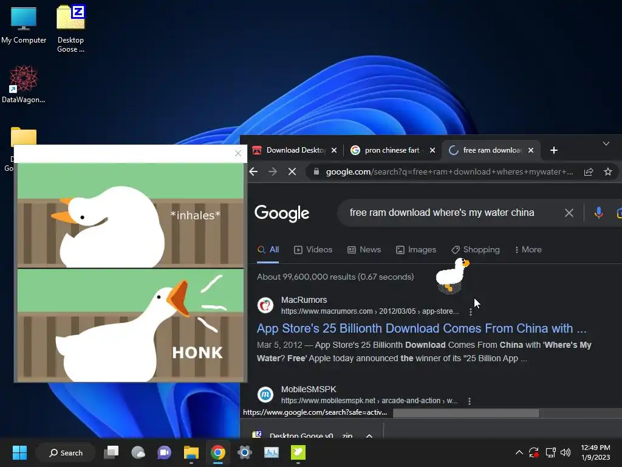Open the Desktop Goose zip folder icon

pos(70,29)
